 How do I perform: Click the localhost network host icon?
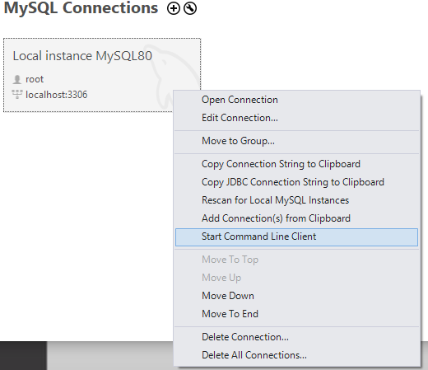click(17, 94)
